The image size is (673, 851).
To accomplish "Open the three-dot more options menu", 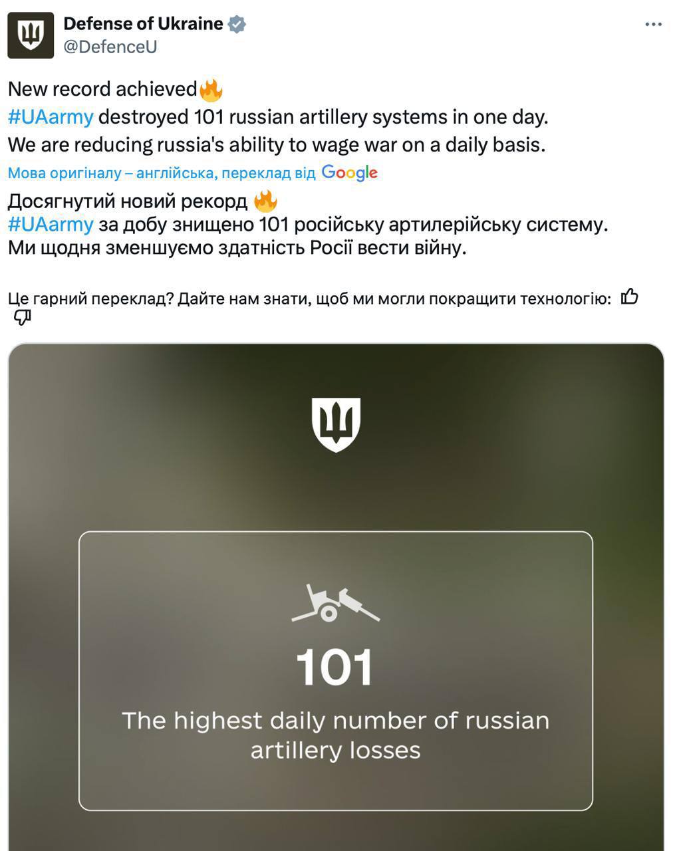I will coord(653,25).
